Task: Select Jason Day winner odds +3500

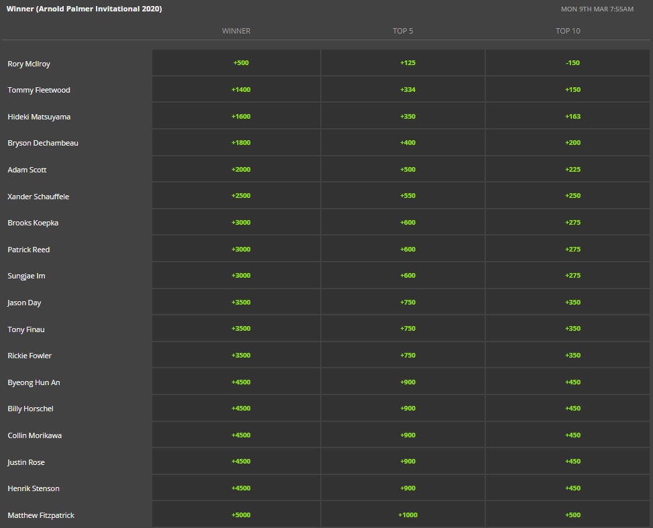Action: 236,302
